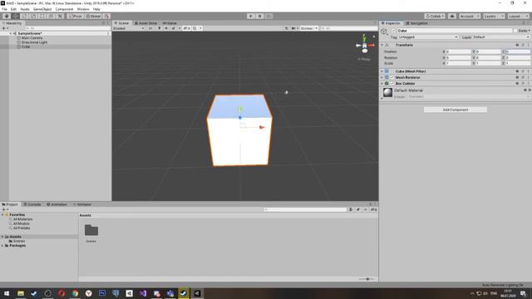Toggle the Mesh Renderer enabled checkbox
The height and width of the screenshot is (299, 532).
[392, 77]
